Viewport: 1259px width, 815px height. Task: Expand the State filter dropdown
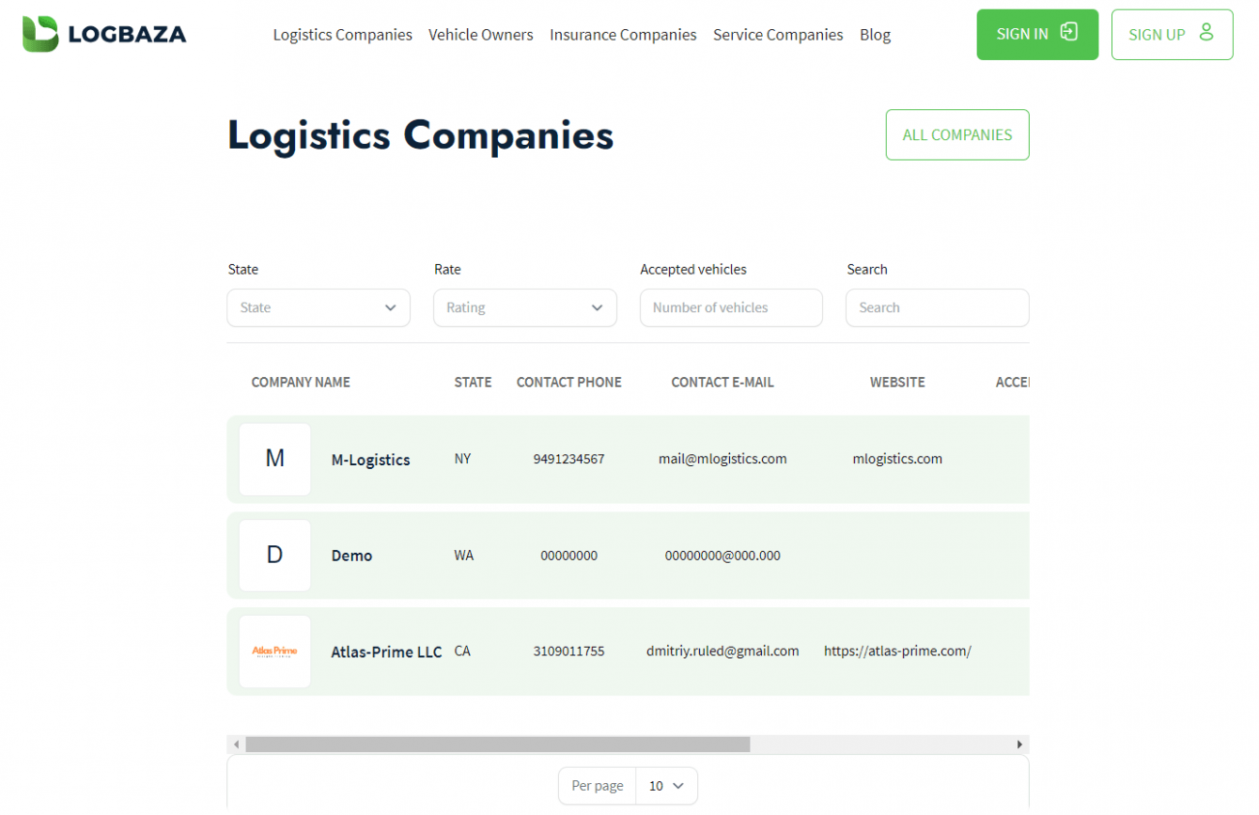[x=319, y=307]
